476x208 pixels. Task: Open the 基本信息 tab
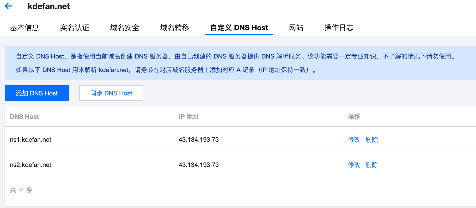pyautogui.click(x=25, y=28)
